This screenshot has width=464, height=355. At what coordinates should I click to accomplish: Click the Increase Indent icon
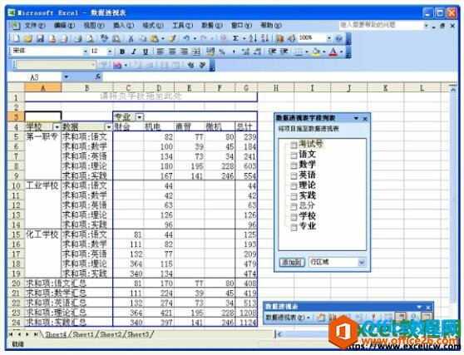pyautogui.click(x=284, y=52)
